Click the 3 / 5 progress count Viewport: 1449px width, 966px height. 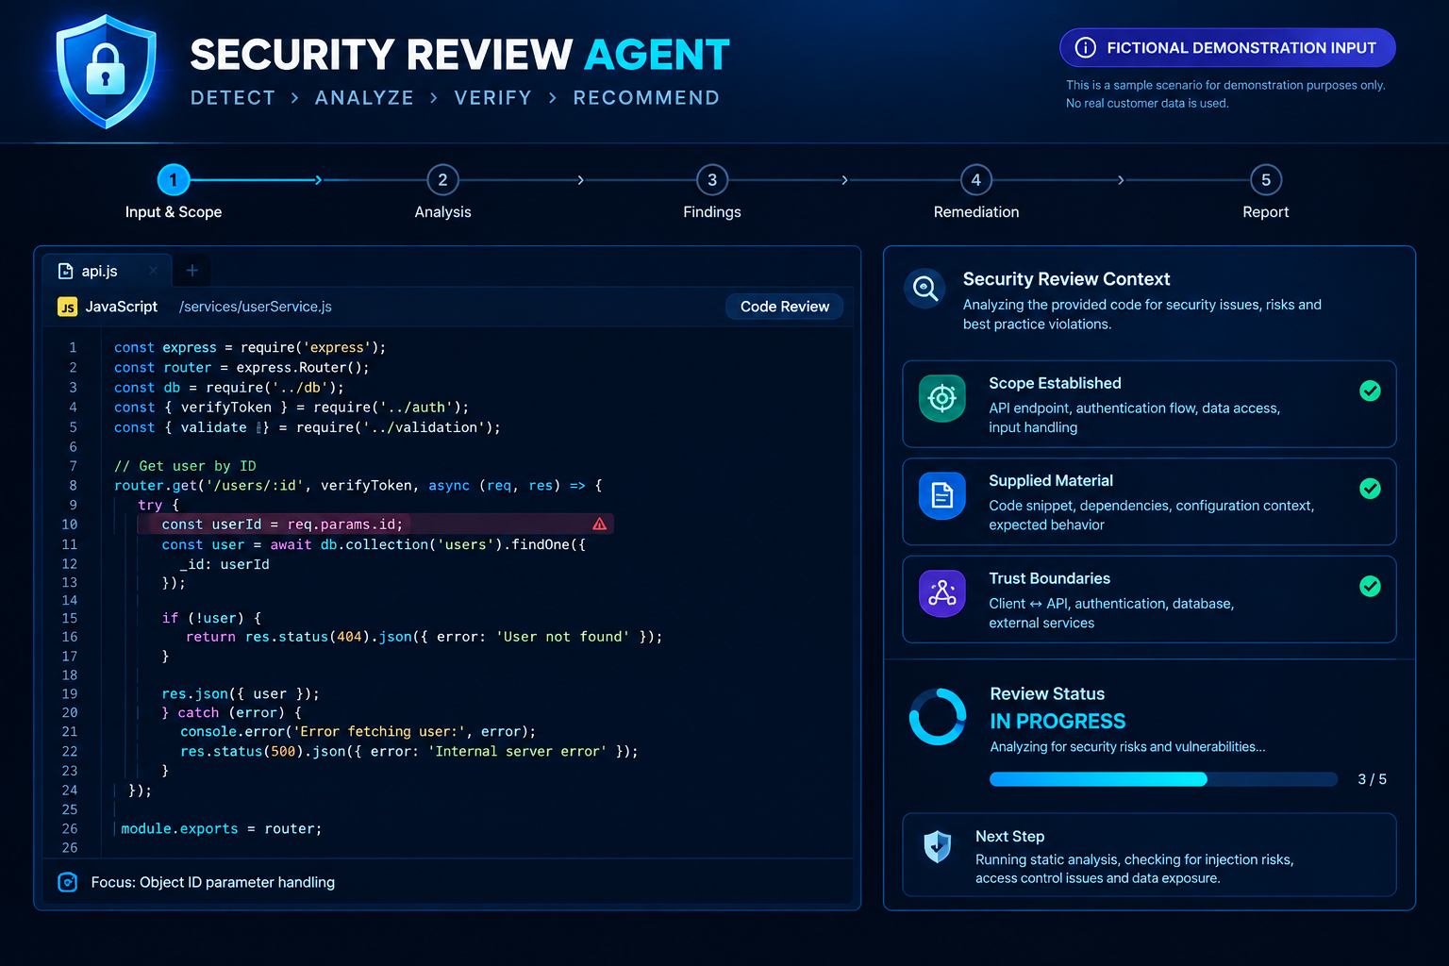pyautogui.click(x=1372, y=779)
